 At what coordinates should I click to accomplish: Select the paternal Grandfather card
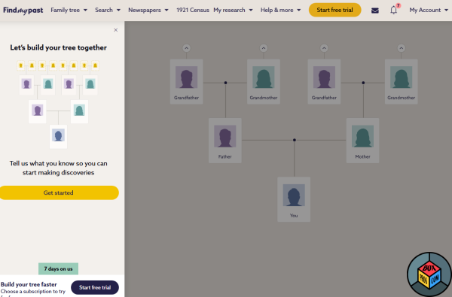pos(187,82)
